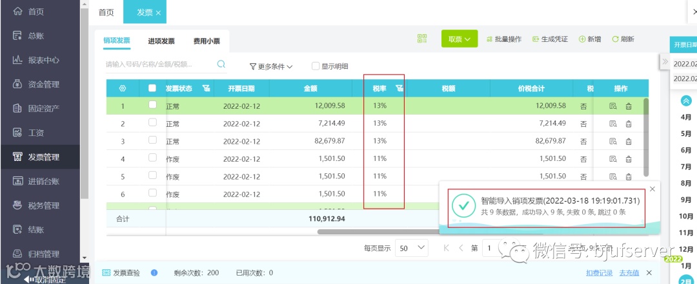
Task: Click the 发票查验 info icon
Action: coord(154,272)
